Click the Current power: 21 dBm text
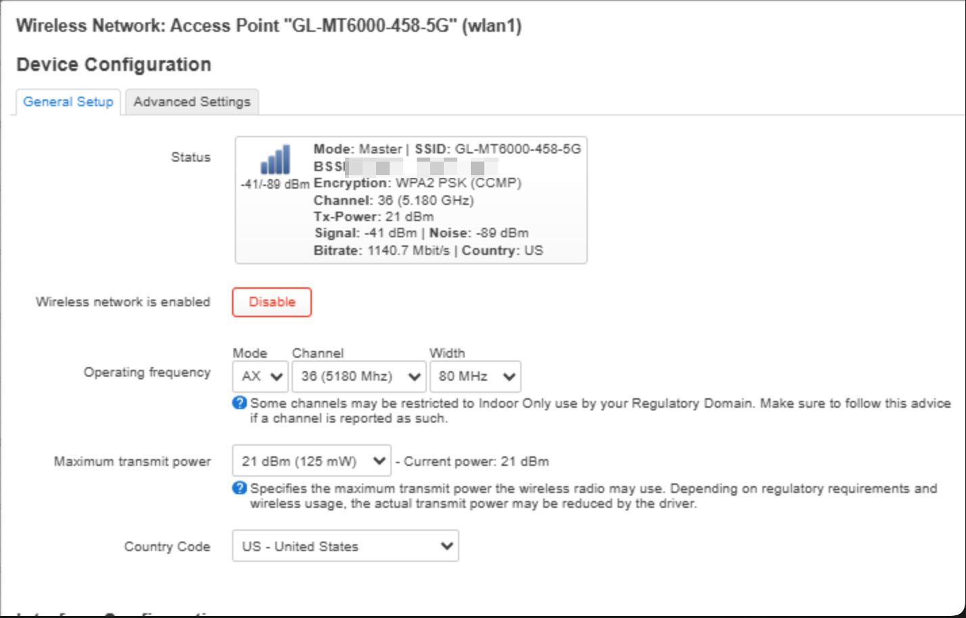The width and height of the screenshot is (966, 618). [476, 462]
